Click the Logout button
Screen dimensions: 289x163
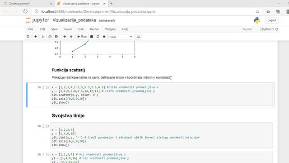point(272,20)
